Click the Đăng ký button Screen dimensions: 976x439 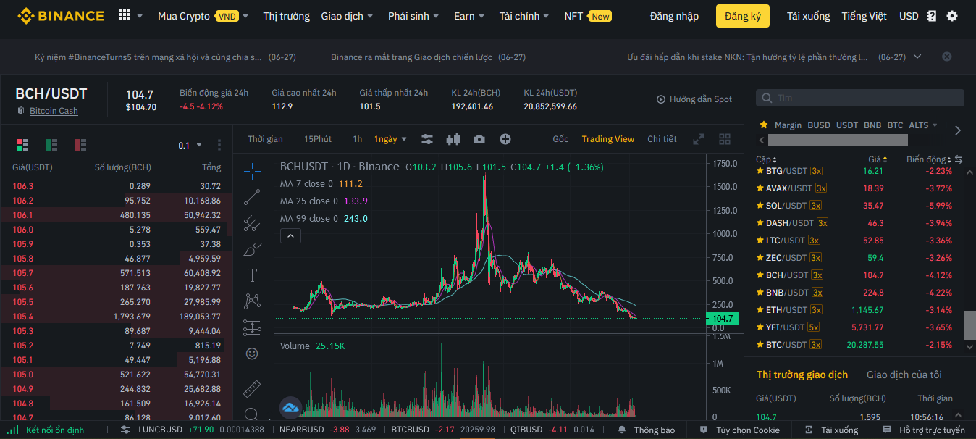pos(743,16)
